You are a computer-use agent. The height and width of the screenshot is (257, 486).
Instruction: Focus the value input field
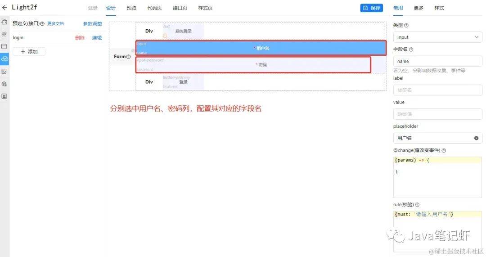point(438,114)
